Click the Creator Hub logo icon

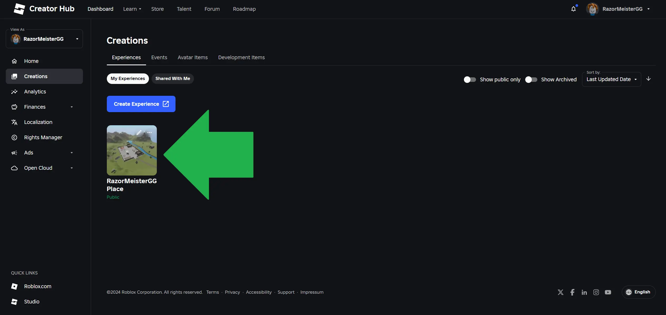coord(19,9)
